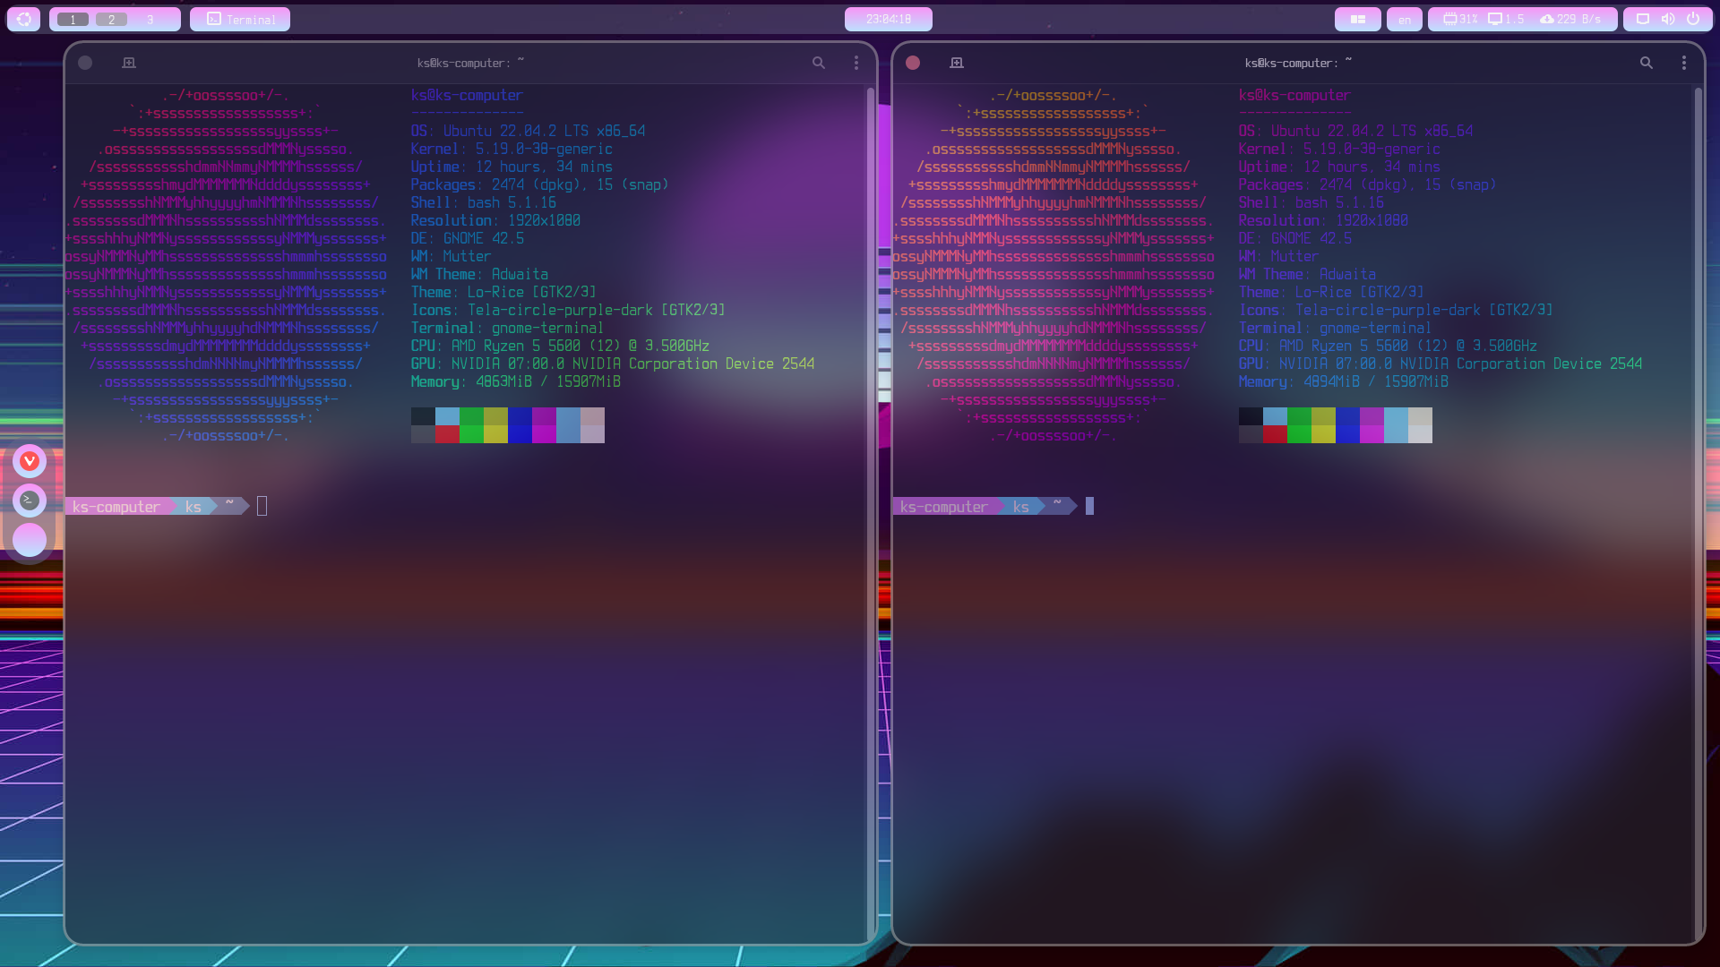Switch to workspace 2

tap(110, 19)
